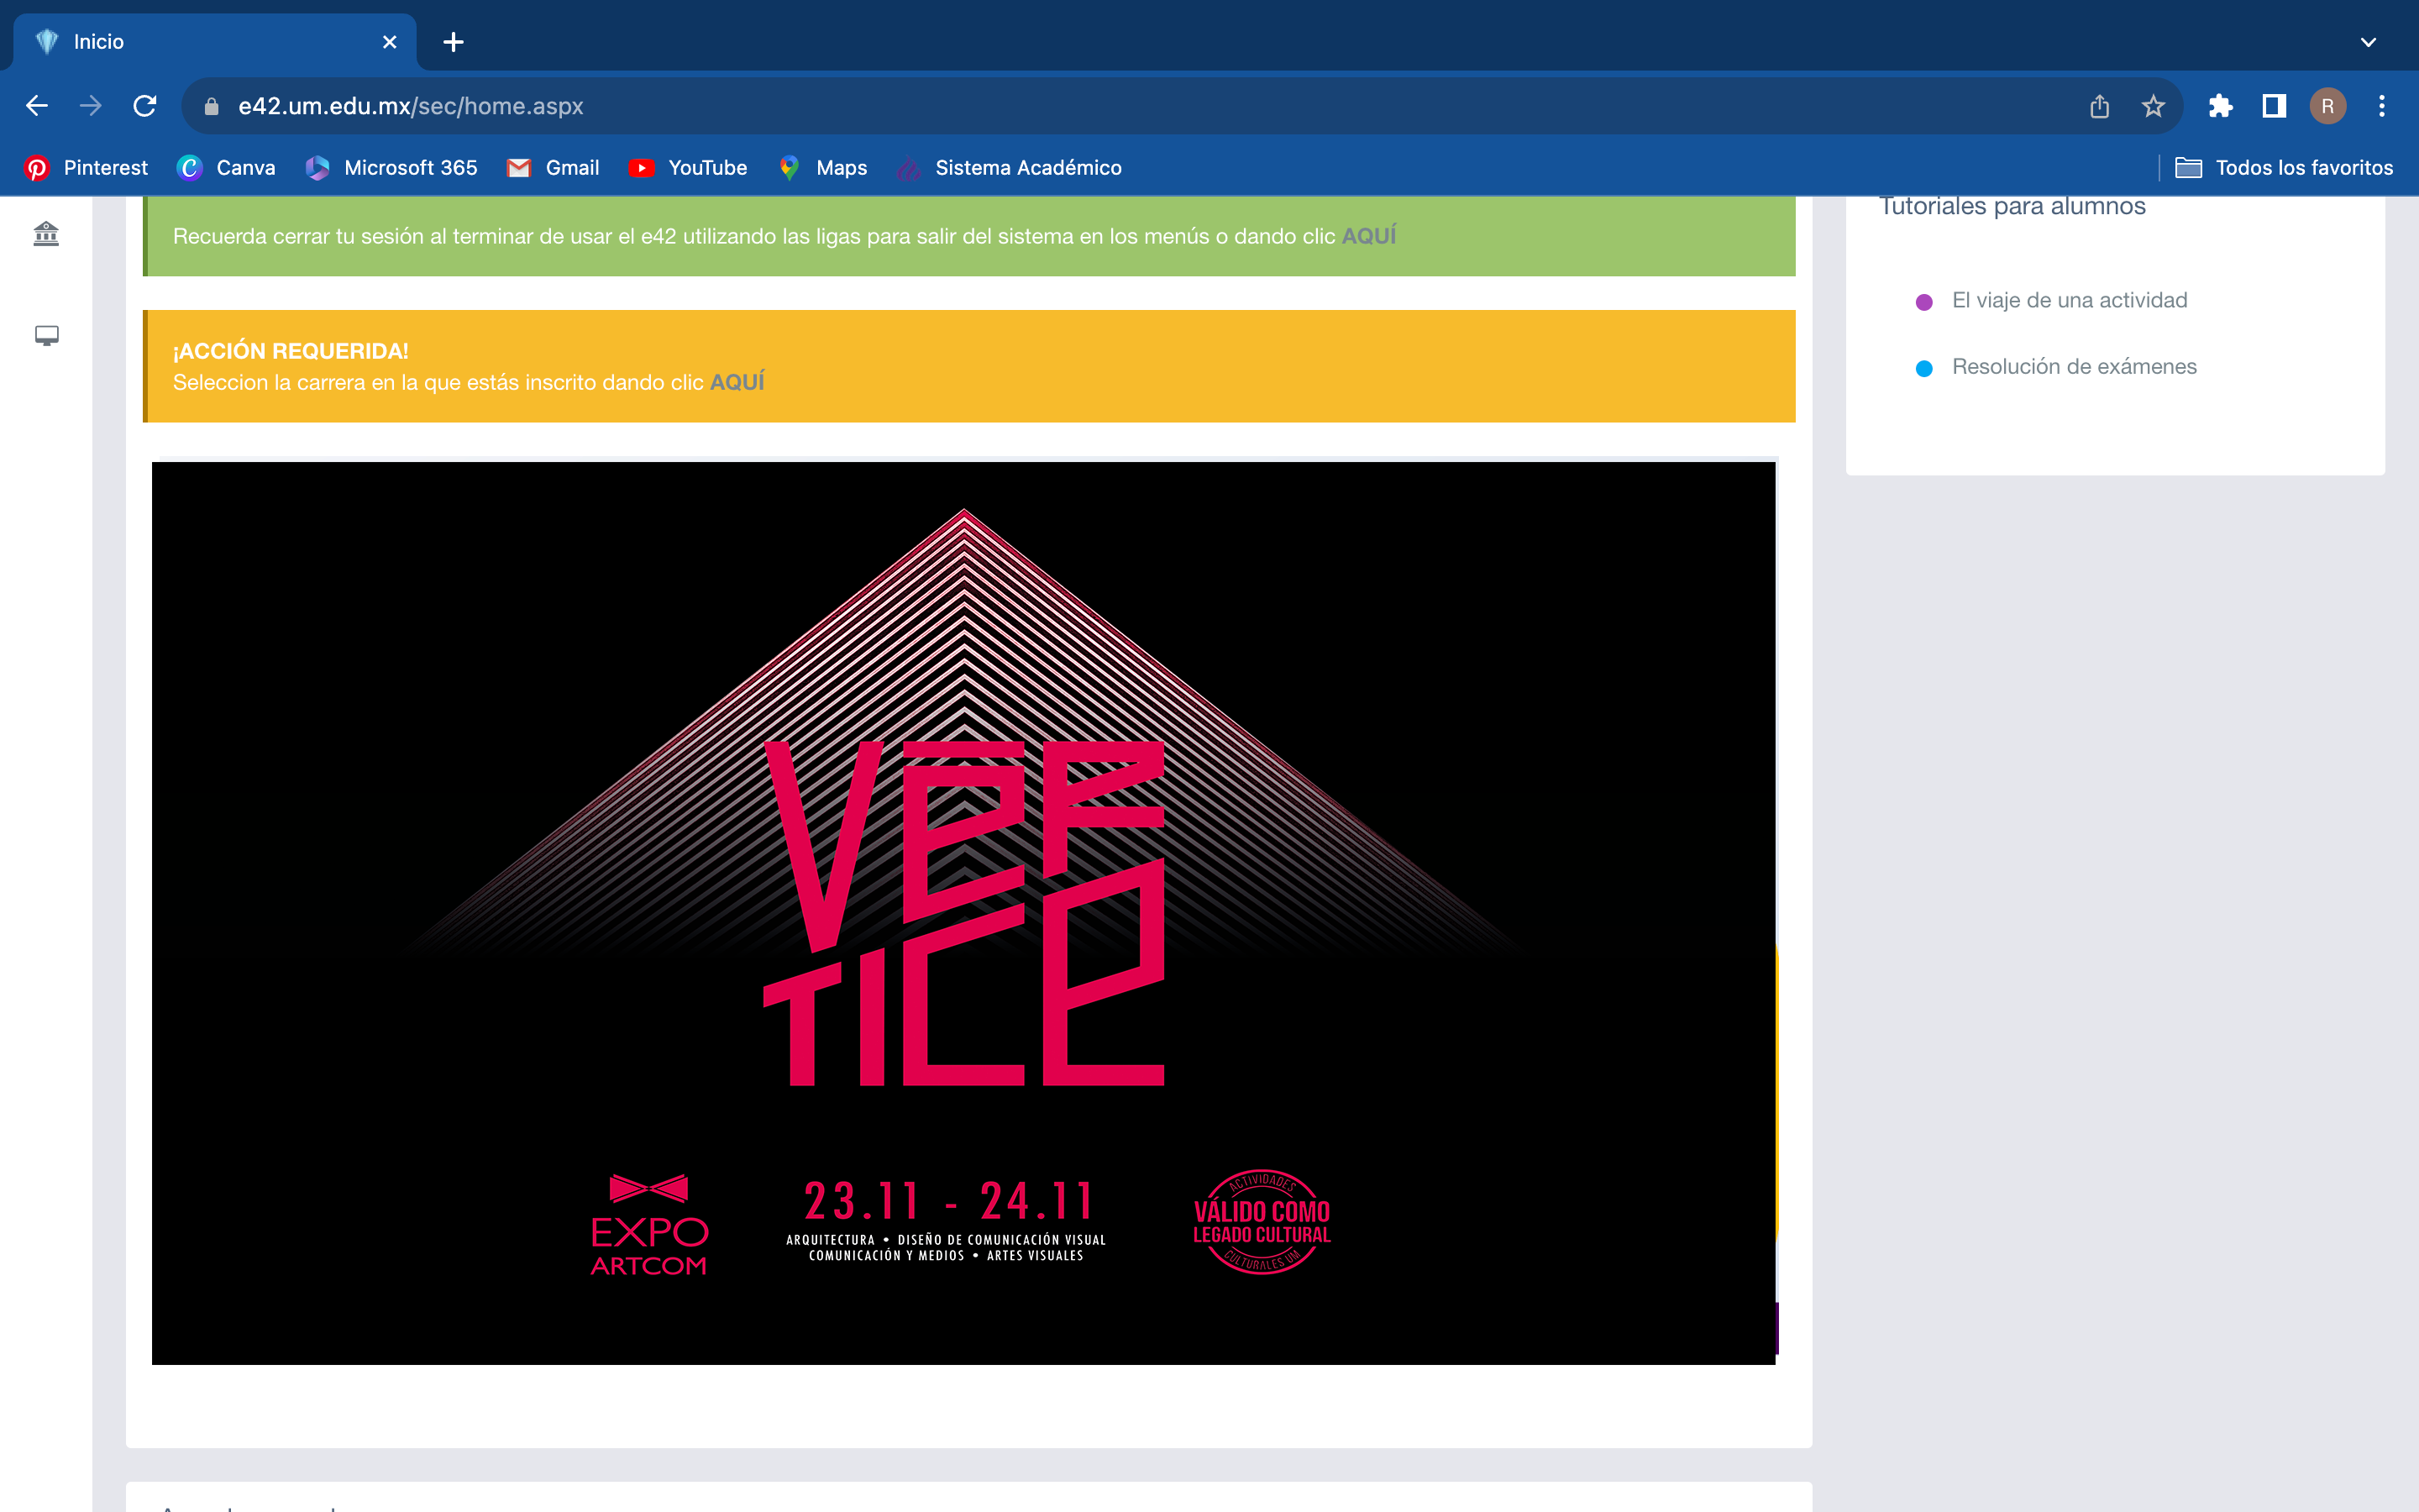Screen dimensions: 2419x1512
Task: Click the share page icon
Action: (2099, 106)
